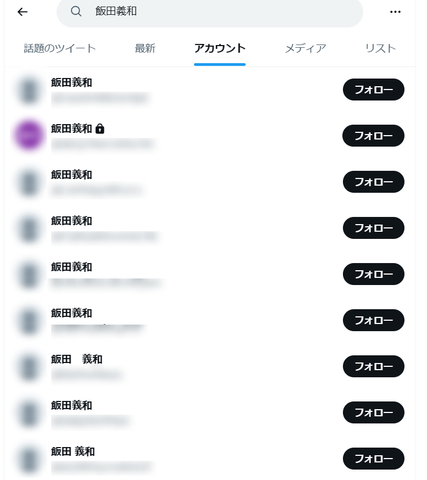Screen dimensions: 427x480
Task: Click フォロー on the fourth account row
Action: tap(373, 228)
